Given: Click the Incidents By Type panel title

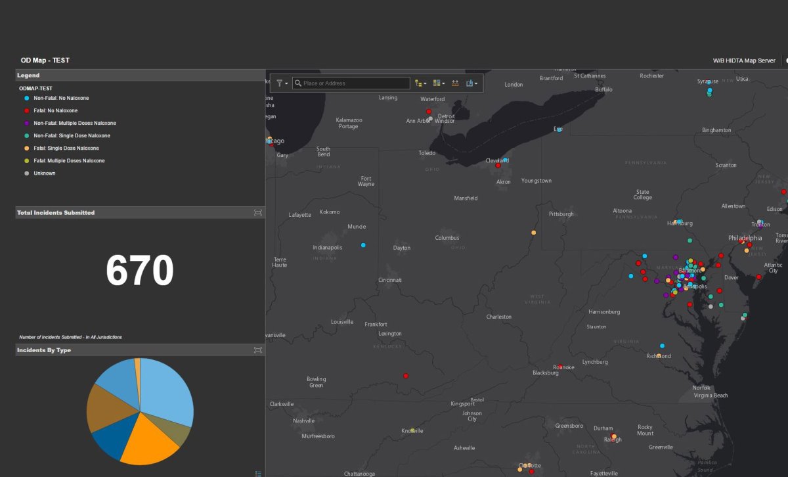Looking at the screenshot, I should tap(44, 350).
